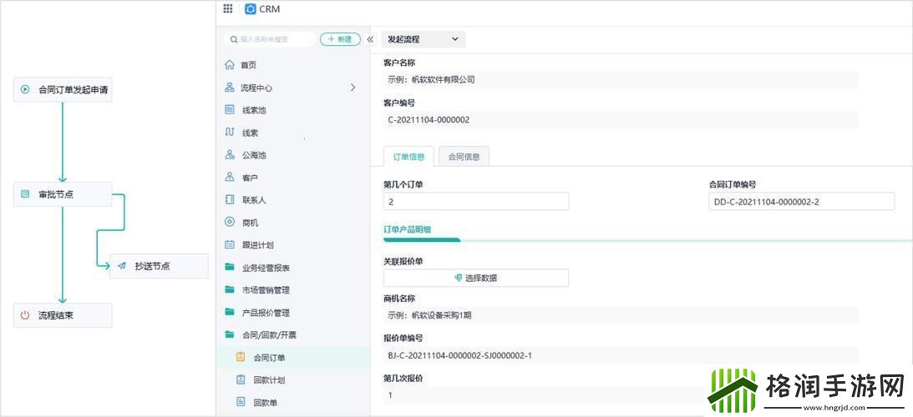Click the 回款单 icon

point(241,402)
